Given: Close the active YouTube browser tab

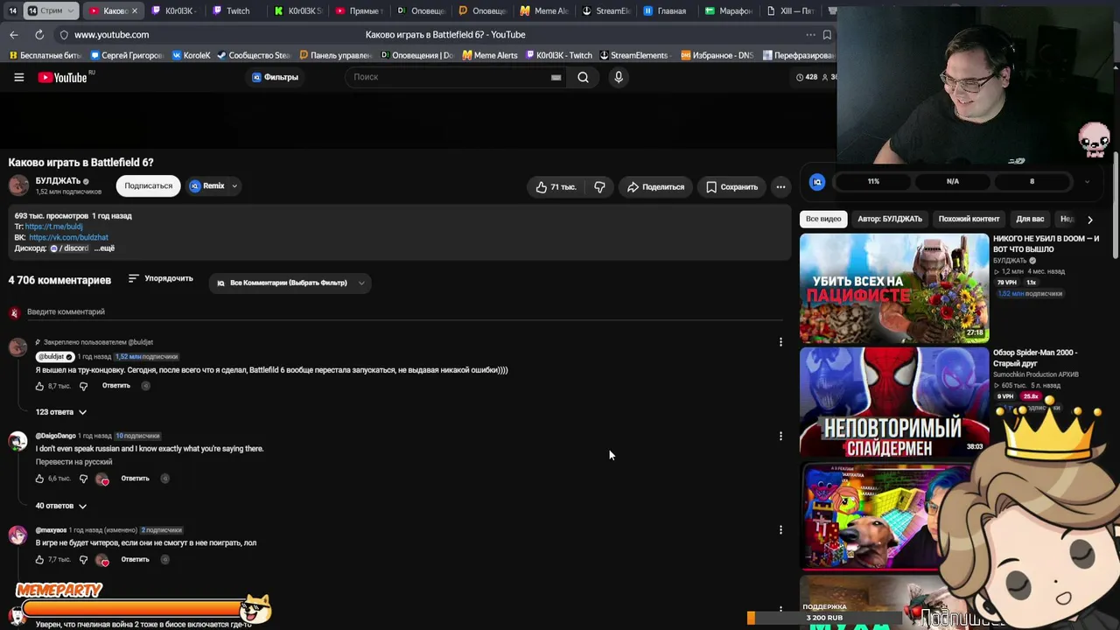Looking at the screenshot, I should click(x=134, y=10).
